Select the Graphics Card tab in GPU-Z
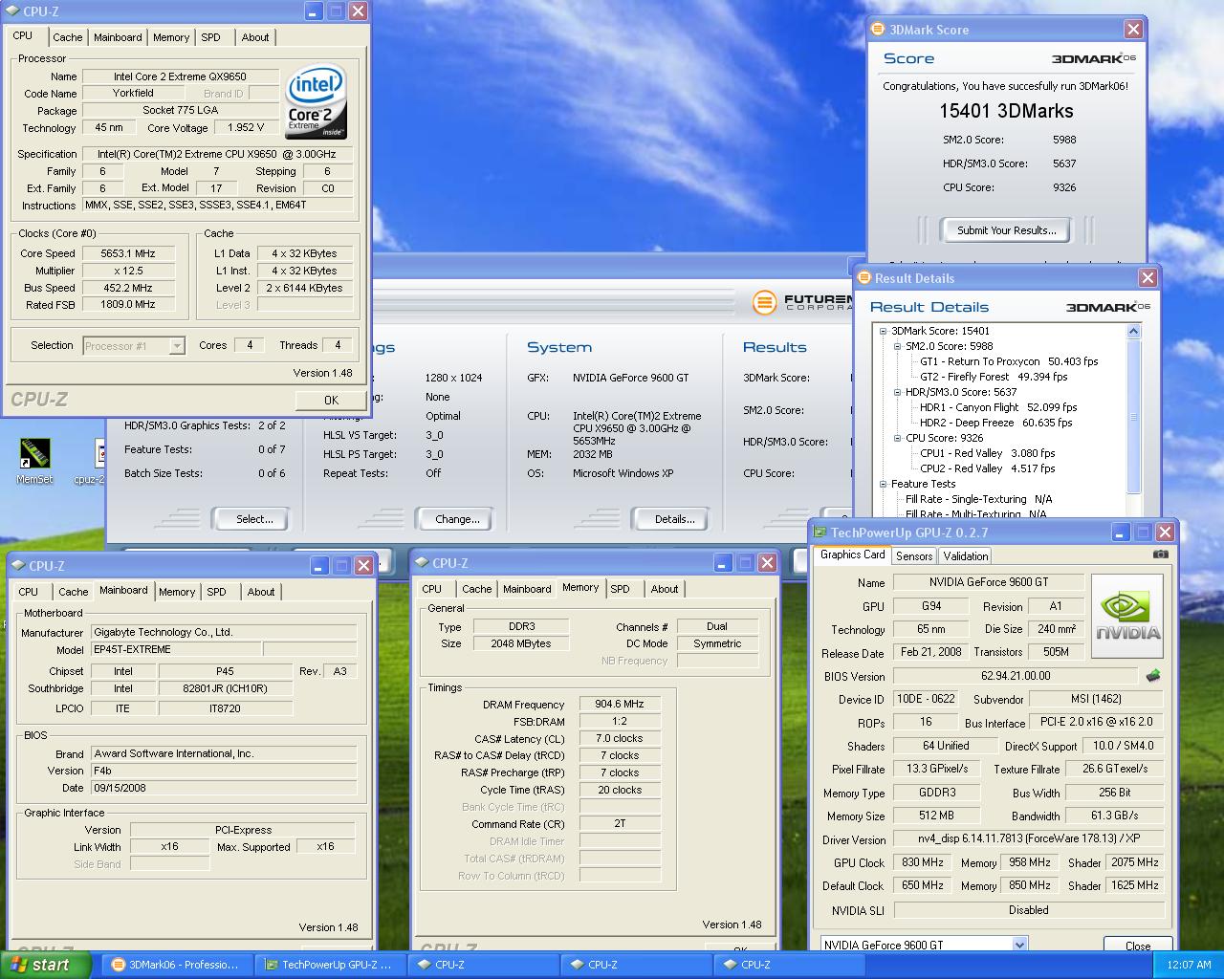Image resolution: width=1224 pixels, height=979 pixels. pyautogui.click(x=853, y=555)
